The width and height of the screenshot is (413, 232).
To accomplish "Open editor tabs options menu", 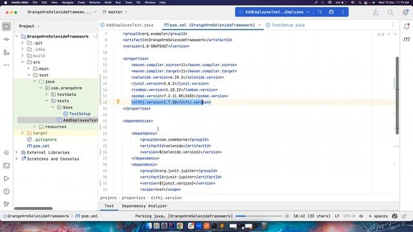I will click(393, 25).
